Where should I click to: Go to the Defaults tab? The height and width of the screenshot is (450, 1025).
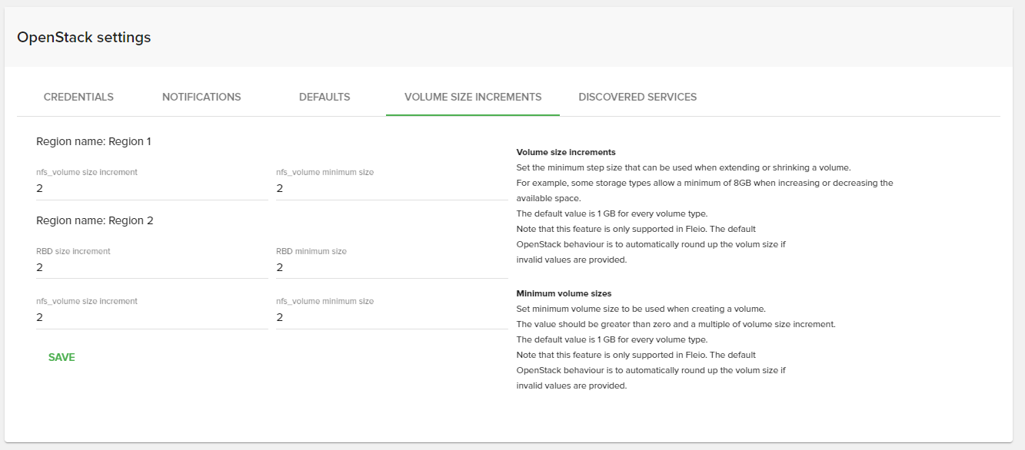coord(324,97)
